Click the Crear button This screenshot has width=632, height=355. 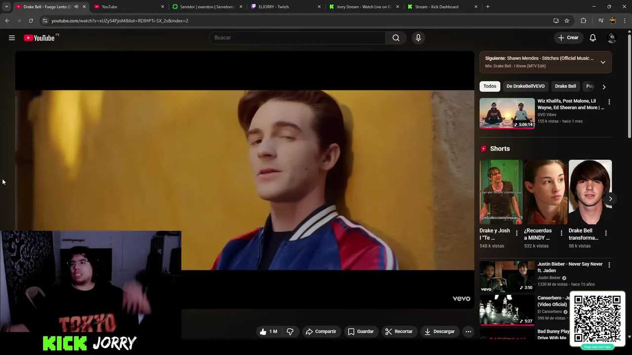[568, 37]
